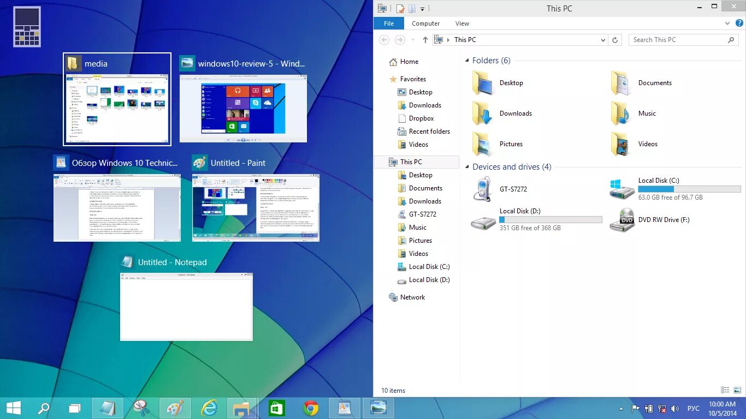Open the Action Center flag icon
746x419 pixels.
point(636,409)
